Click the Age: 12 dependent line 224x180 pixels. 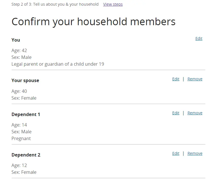(x=19, y=165)
